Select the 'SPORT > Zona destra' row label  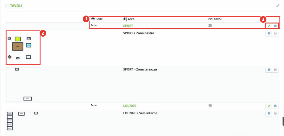139,33
